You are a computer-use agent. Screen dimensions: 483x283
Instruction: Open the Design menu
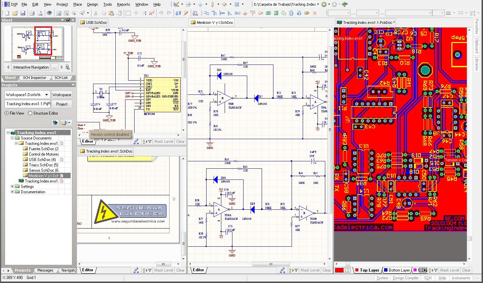pos(92,4)
